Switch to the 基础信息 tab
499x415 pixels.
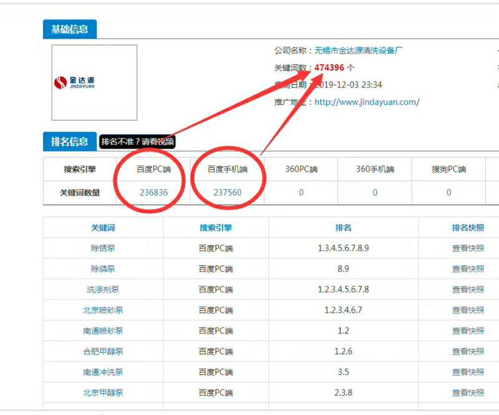pos(69,29)
